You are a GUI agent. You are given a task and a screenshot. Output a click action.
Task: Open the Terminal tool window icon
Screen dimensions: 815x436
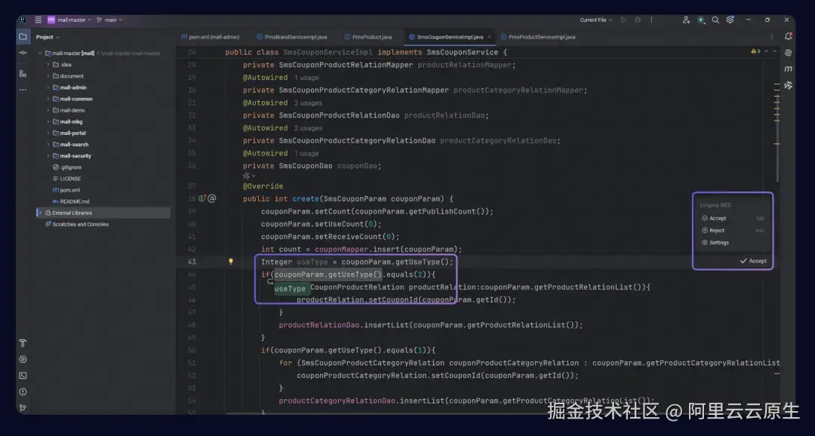tap(22, 375)
